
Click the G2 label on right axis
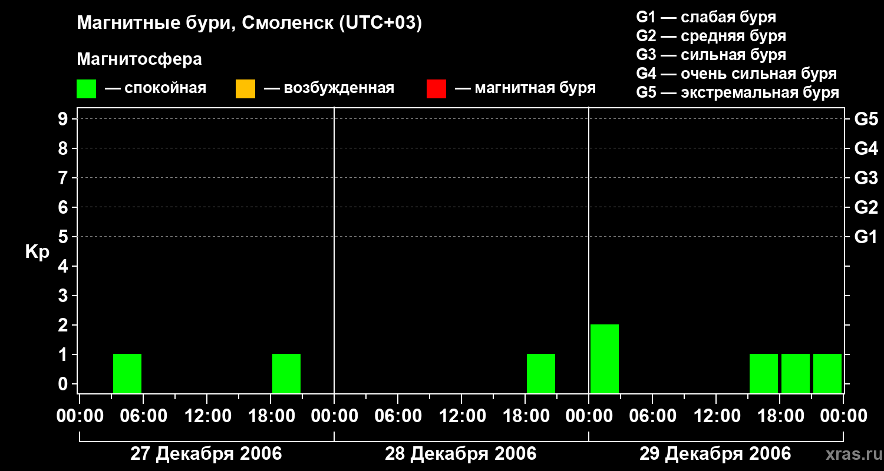(x=866, y=207)
